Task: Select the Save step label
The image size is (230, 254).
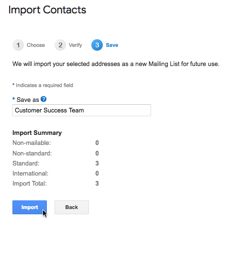Action: tap(112, 45)
